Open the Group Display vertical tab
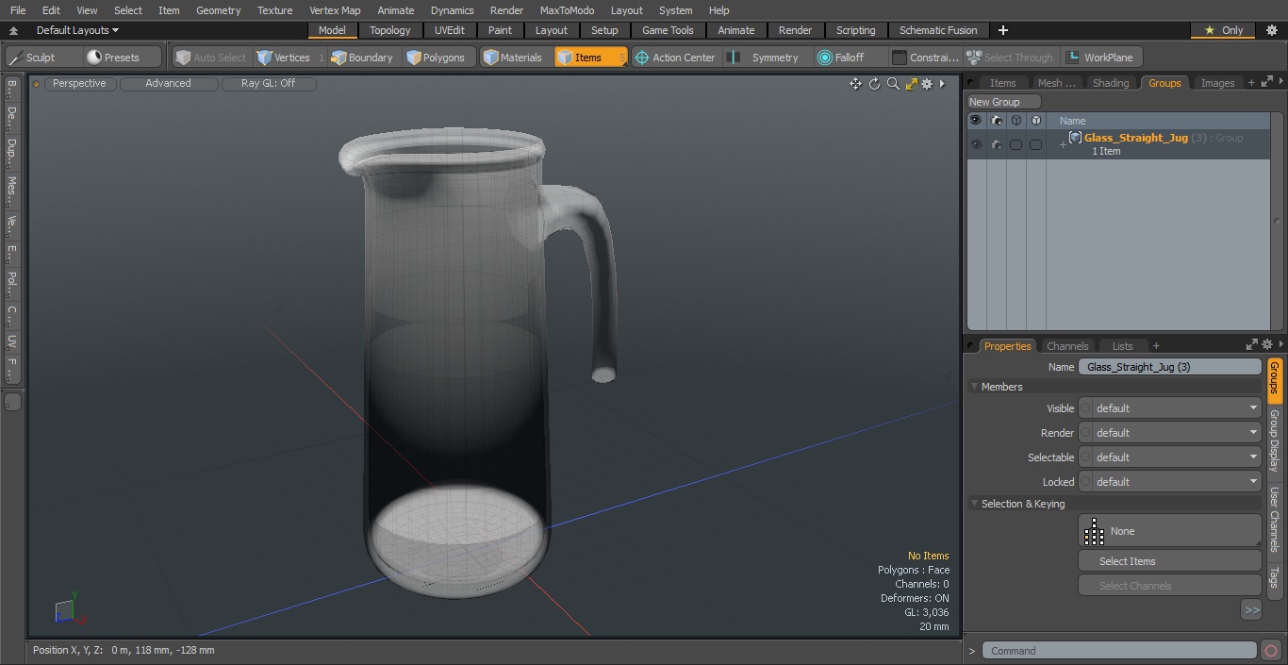 pos(1274,441)
